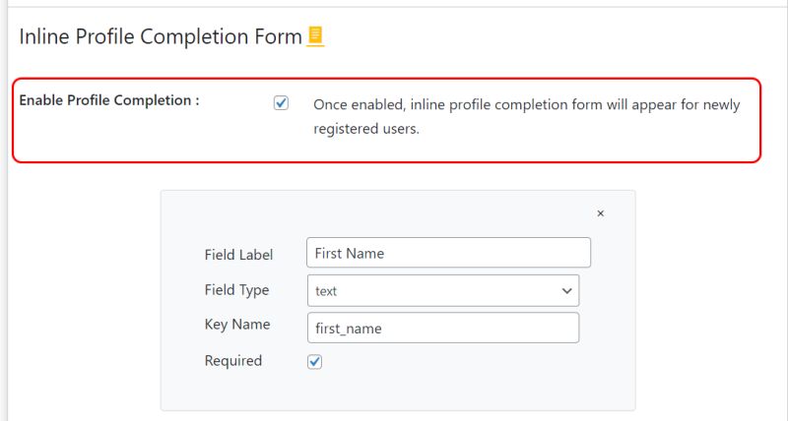Select the 'text' value shown in Field Type

pyautogui.click(x=326, y=291)
